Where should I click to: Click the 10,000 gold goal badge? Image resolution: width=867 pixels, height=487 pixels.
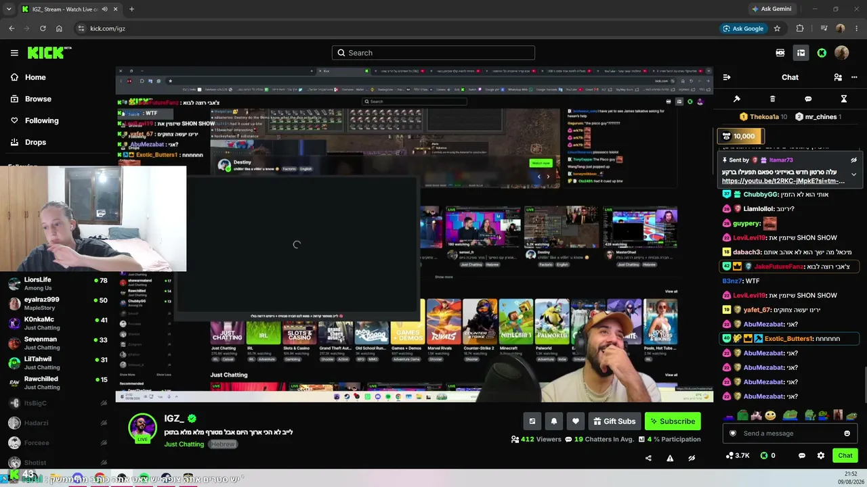click(740, 136)
